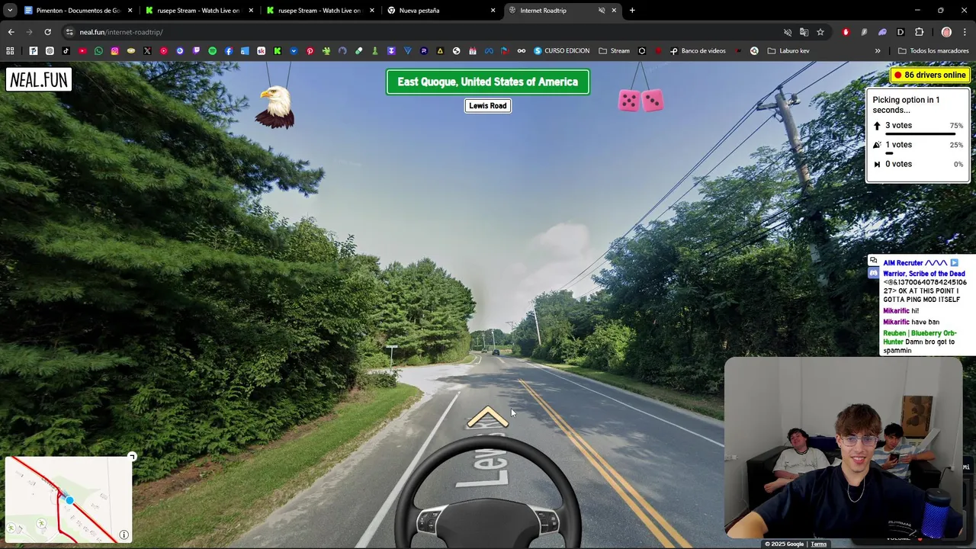Viewport: 976px width, 549px height.
Task: Reload the page
Action: pyautogui.click(x=47, y=32)
